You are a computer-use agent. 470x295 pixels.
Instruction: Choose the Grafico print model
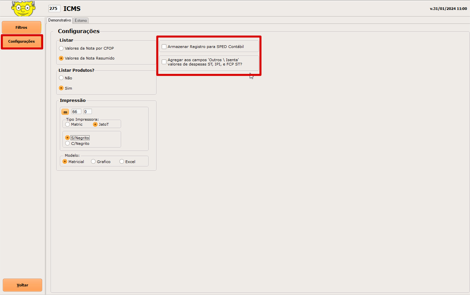(x=93, y=162)
